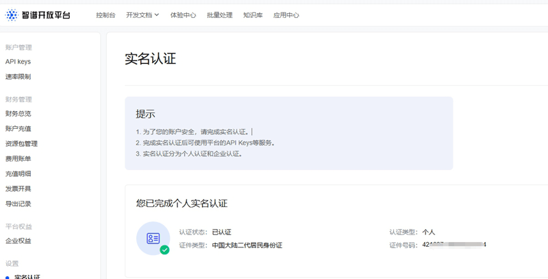Click the 中国大陆二代居民身份证 value
This screenshot has width=548, height=279.
click(x=247, y=245)
